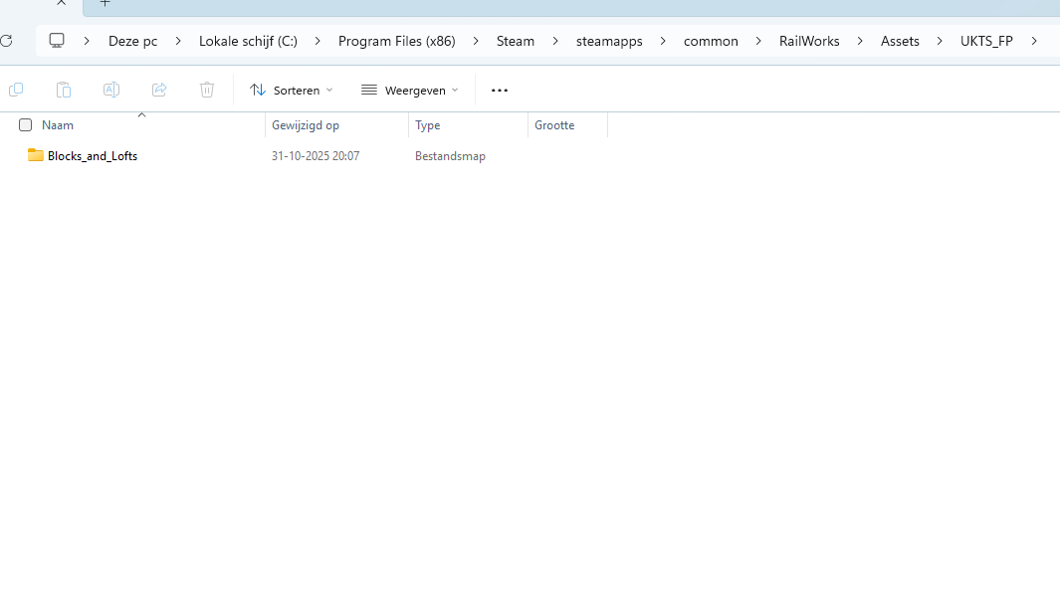Open a new tab with the plus button

pyautogui.click(x=105, y=3)
